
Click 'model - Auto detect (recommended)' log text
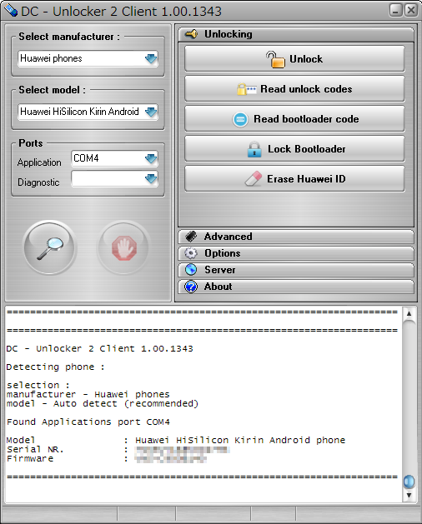coord(103,404)
